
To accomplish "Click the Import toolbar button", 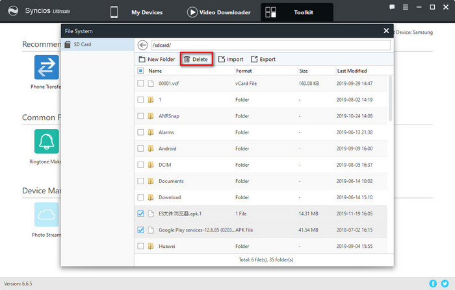I will coord(231,59).
